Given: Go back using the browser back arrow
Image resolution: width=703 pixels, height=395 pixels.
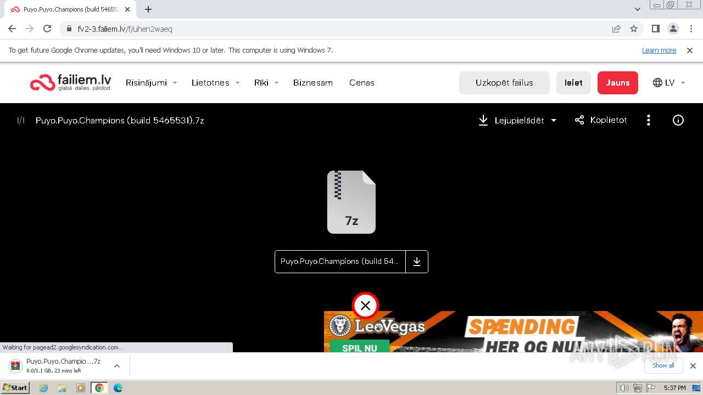Looking at the screenshot, I should 12,29.
